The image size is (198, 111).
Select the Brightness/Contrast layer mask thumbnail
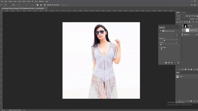coord(187,30)
